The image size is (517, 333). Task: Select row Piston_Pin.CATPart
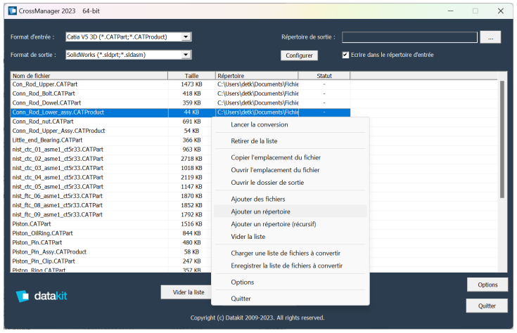pos(111,242)
